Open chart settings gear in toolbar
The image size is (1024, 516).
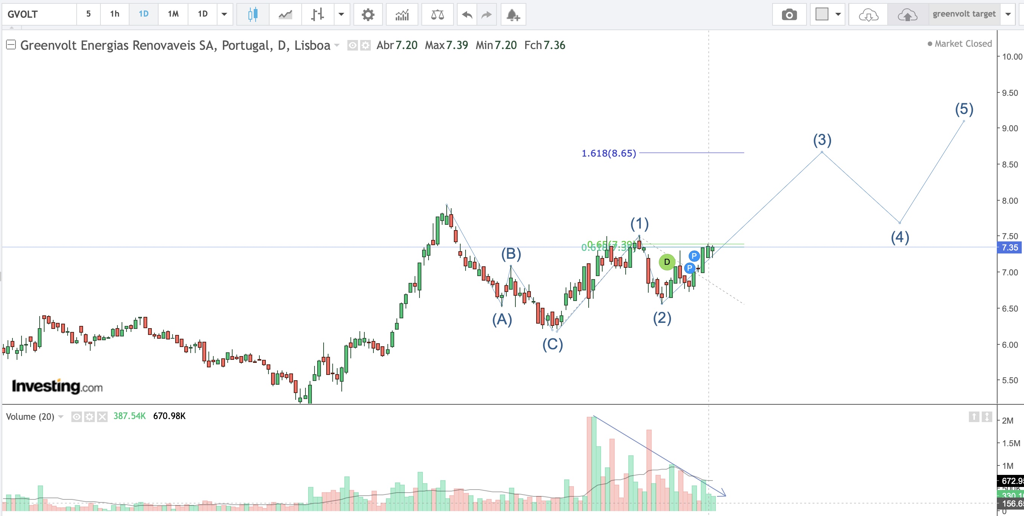click(368, 15)
